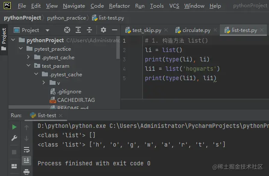The height and width of the screenshot is (176, 269).
Task: Open the Run menu
Action: coord(140,6)
